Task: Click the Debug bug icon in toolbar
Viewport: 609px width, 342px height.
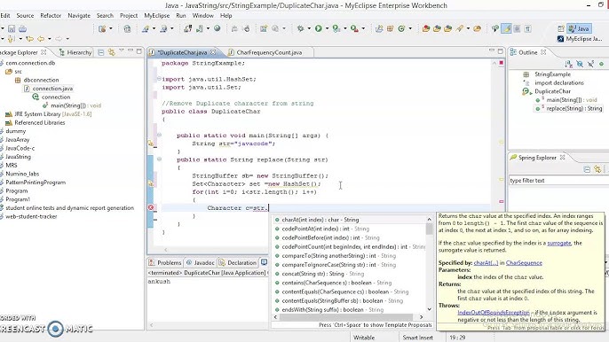Action: click(x=300, y=28)
